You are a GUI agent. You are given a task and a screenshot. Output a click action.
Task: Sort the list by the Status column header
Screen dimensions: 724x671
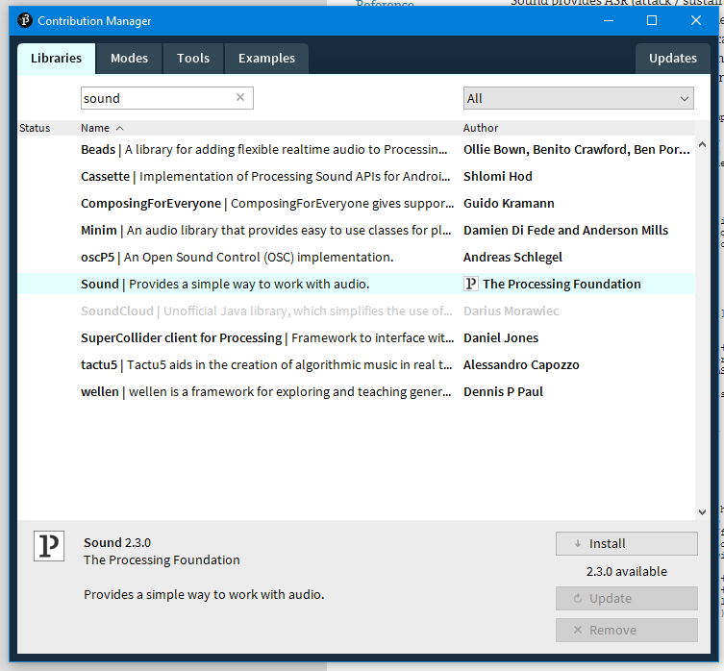35,128
